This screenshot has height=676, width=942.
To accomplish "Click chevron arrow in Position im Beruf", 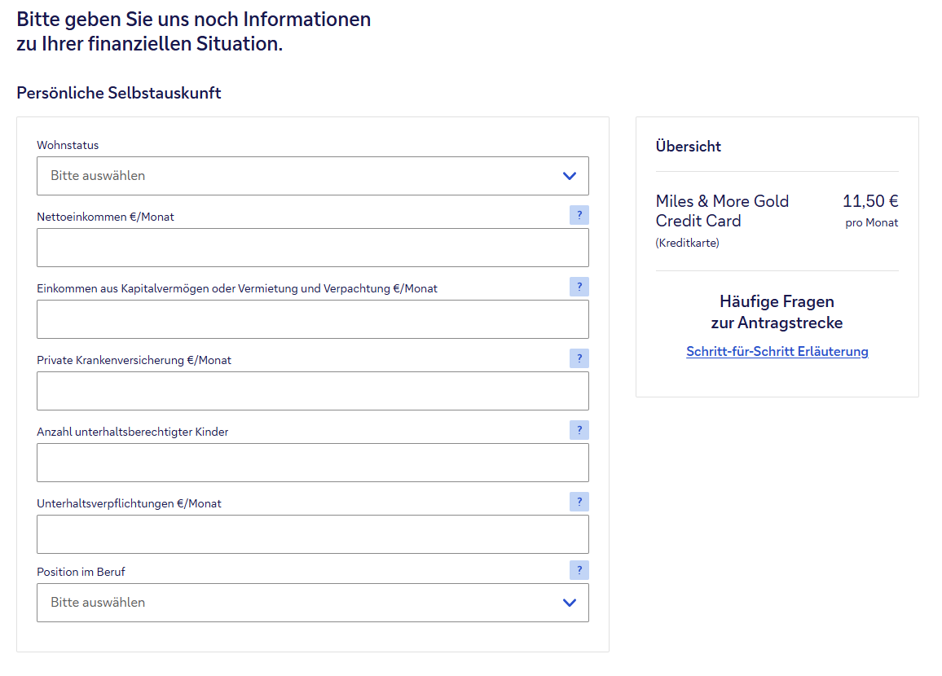I will pos(570,603).
